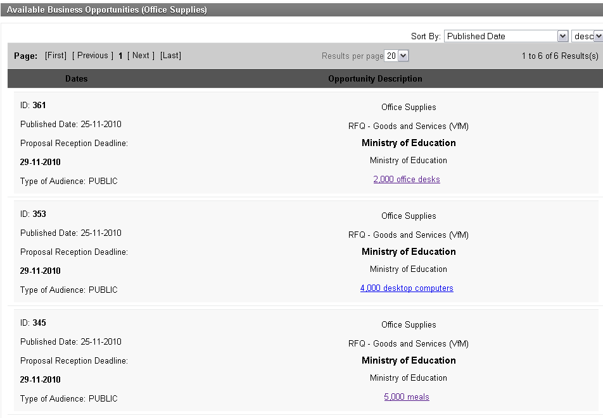Image resolution: width=603 pixels, height=418 pixels.
Task: Select the ID 345 label
Action: point(33,323)
